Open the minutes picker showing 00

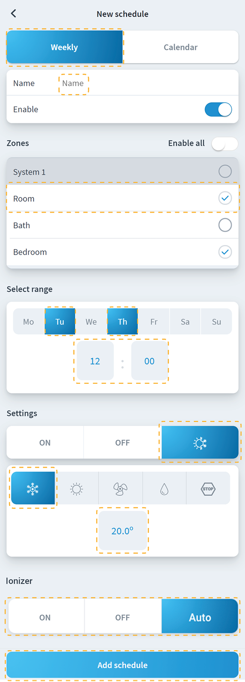[149, 361]
